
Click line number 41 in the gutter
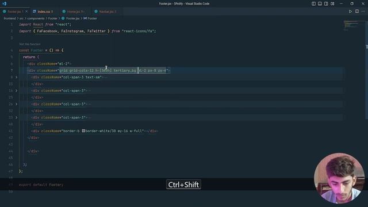coord(11,131)
